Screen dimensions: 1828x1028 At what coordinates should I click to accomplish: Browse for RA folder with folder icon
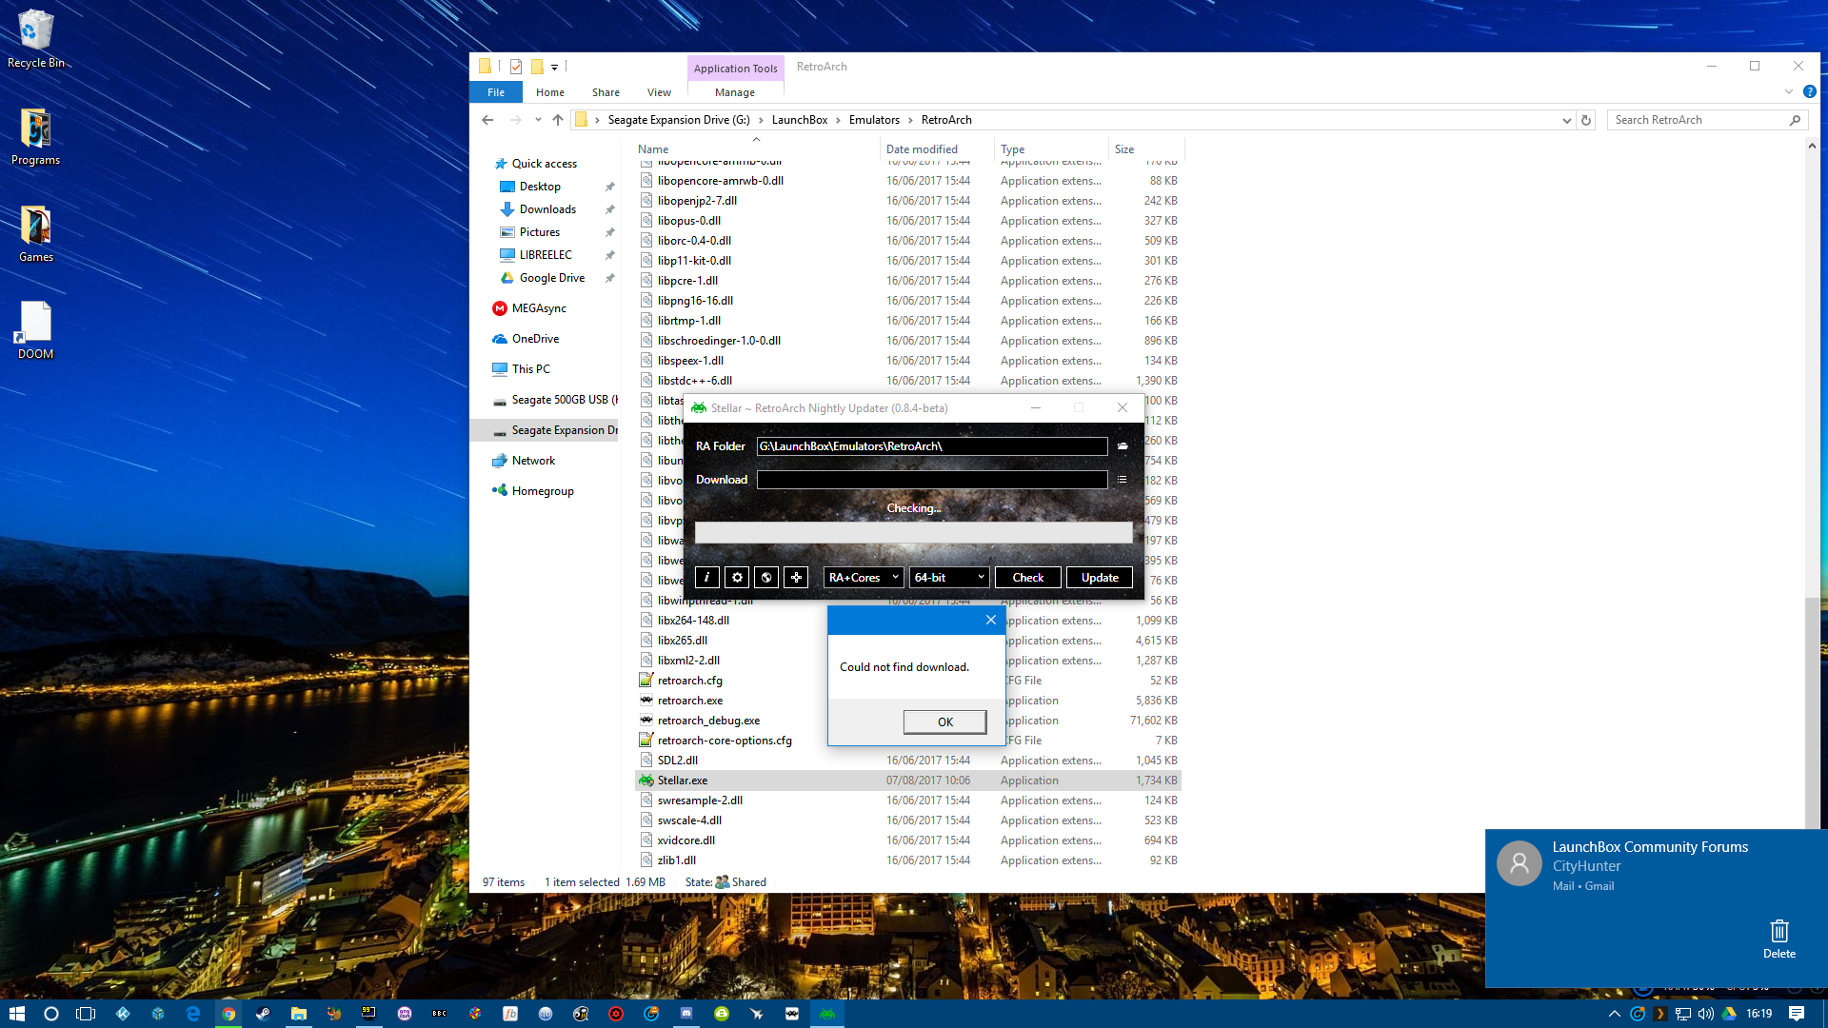1123,445
